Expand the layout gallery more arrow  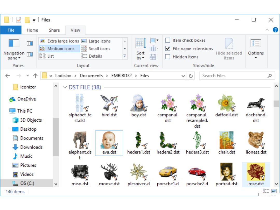125,56
